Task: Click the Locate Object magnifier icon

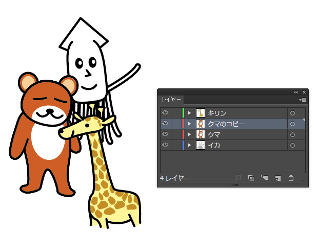Action: (239, 178)
